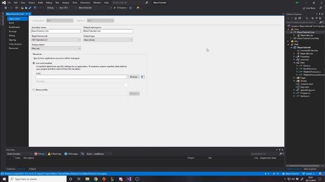This screenshot has height=182, width=325.
Task: Open the Project menu
Action: (x=31, y=3)
